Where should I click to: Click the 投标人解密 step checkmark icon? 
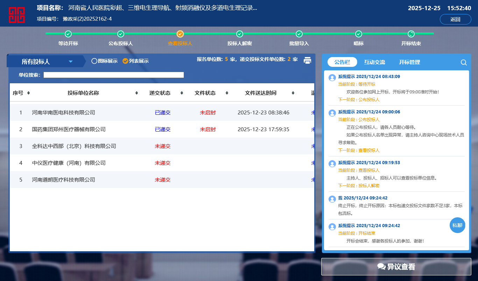click(240, 34)
